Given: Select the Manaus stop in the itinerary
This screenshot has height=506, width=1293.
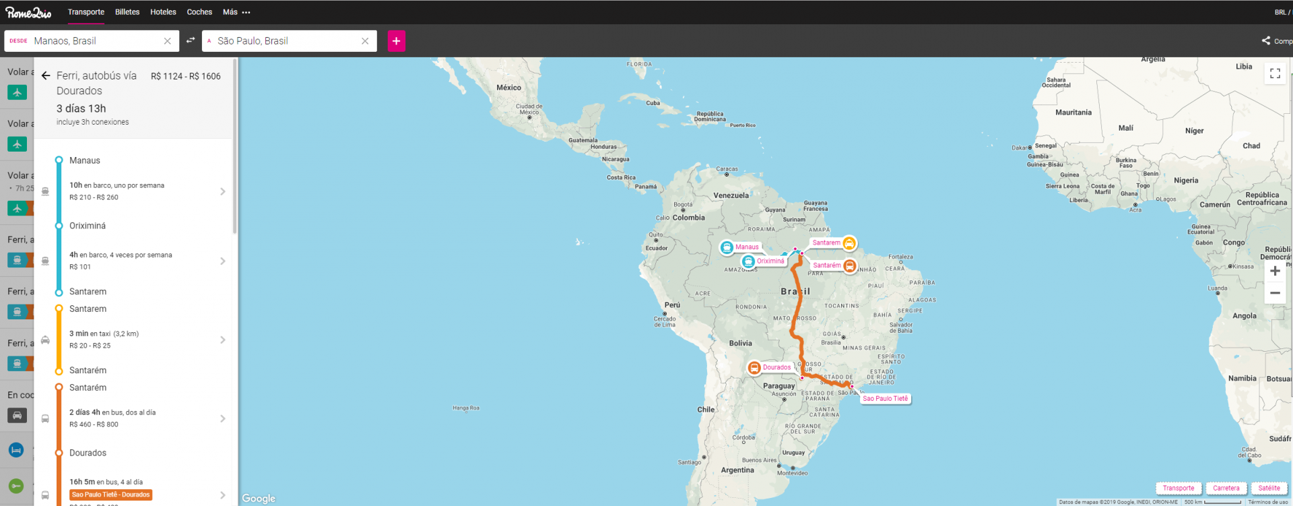Looking at the screenshot, I should (x=85, y=160).
